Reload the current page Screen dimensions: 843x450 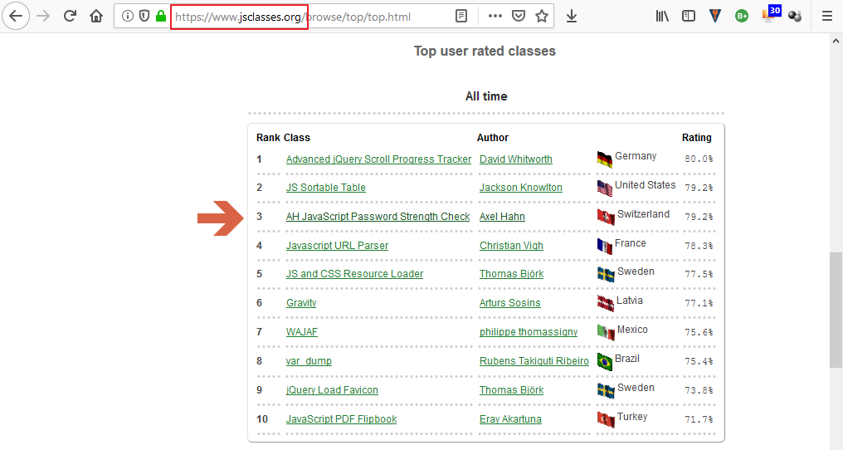click(x=70, y=16)
